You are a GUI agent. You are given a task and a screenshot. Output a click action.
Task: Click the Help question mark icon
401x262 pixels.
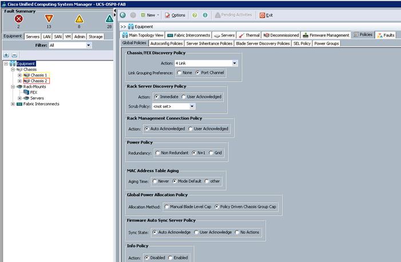coord(194,15)
